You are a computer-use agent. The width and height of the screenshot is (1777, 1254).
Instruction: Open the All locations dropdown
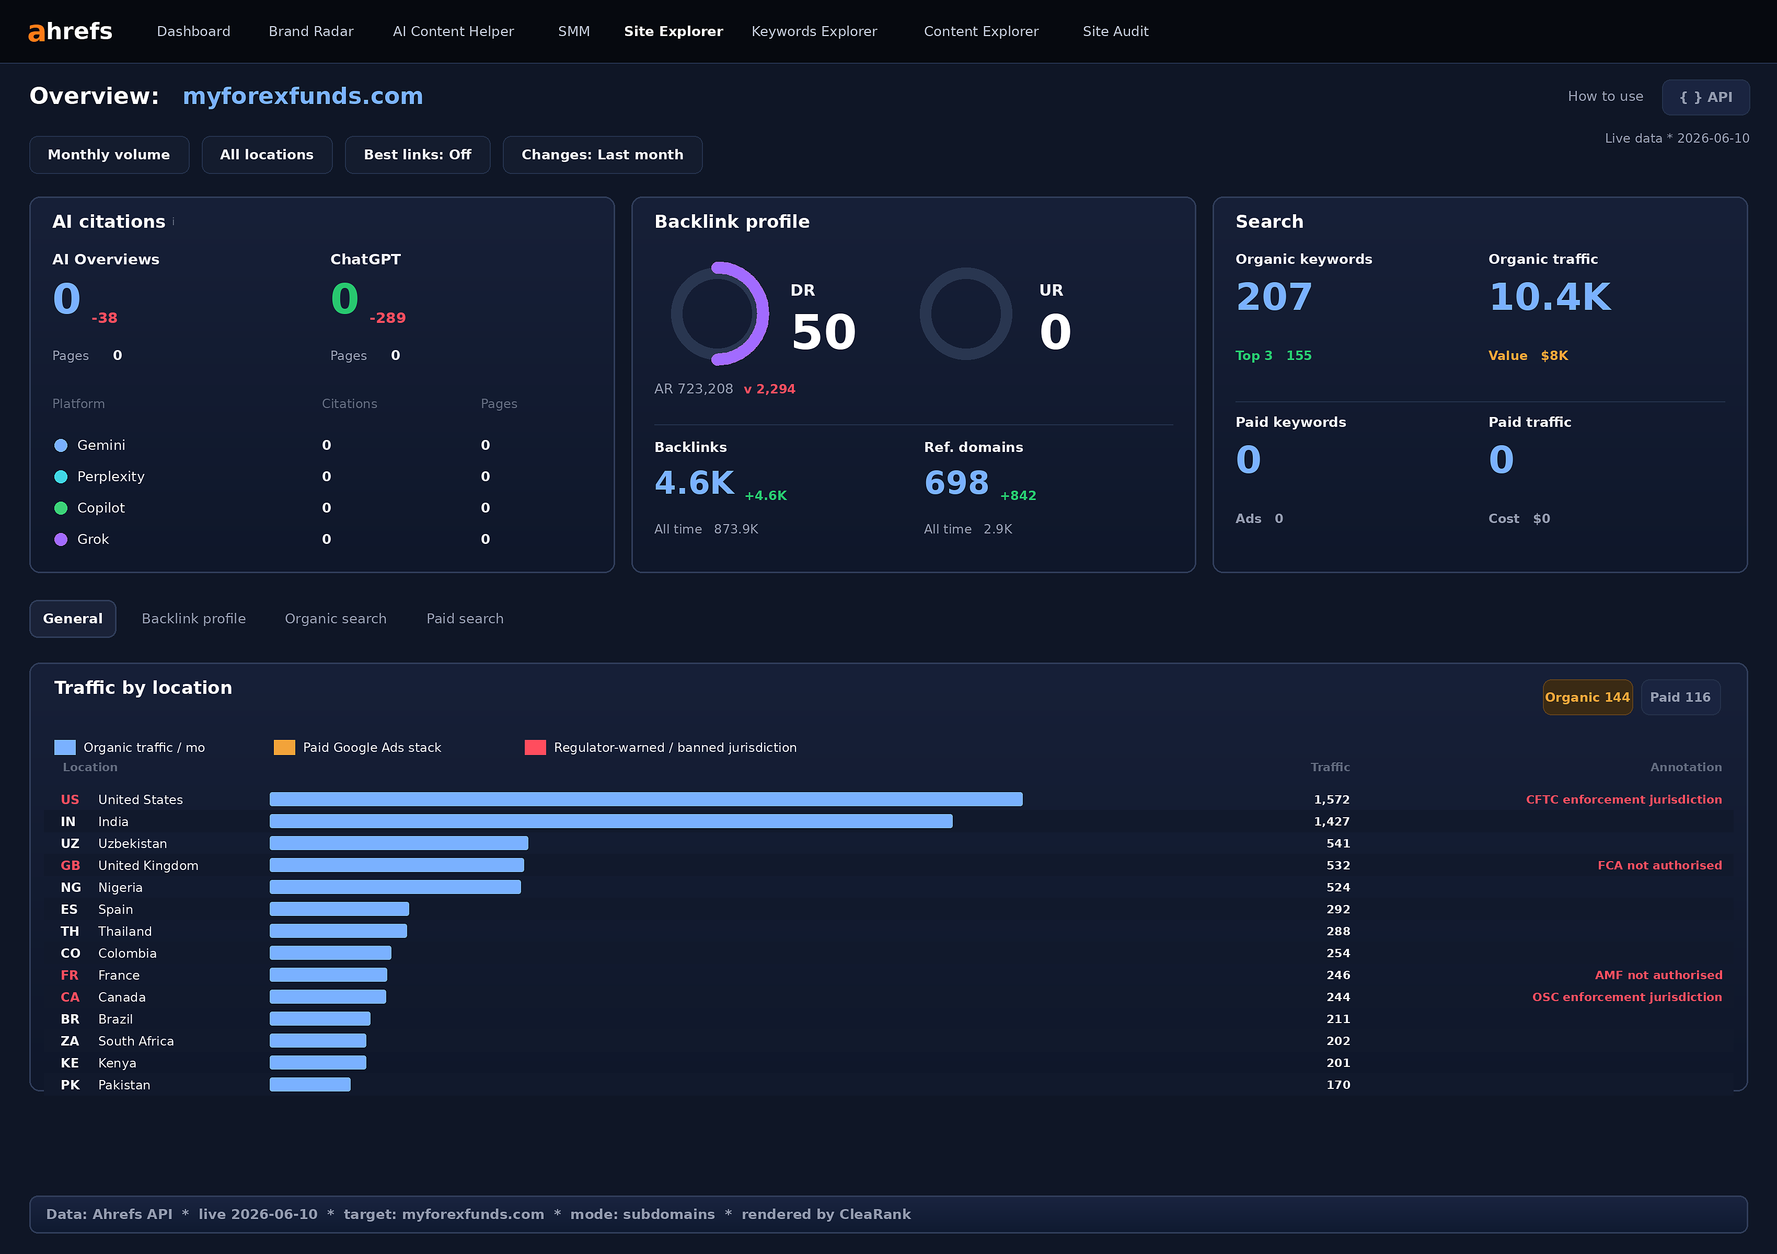267,155
